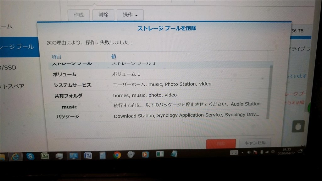The height and width of the screenshot is (181, 322).
Task: Click the 'Download Station, Synology Application Service' value
Action: pyautogui.click(x=186, y=115)
